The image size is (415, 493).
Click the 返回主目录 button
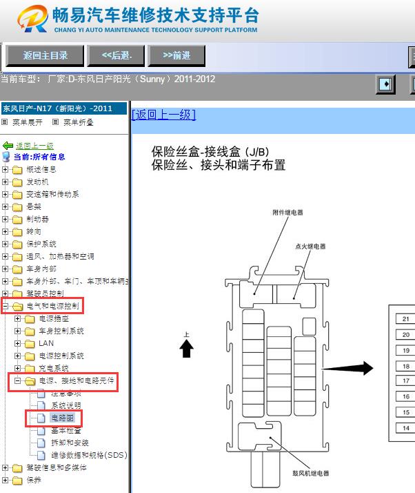point(45,56)
